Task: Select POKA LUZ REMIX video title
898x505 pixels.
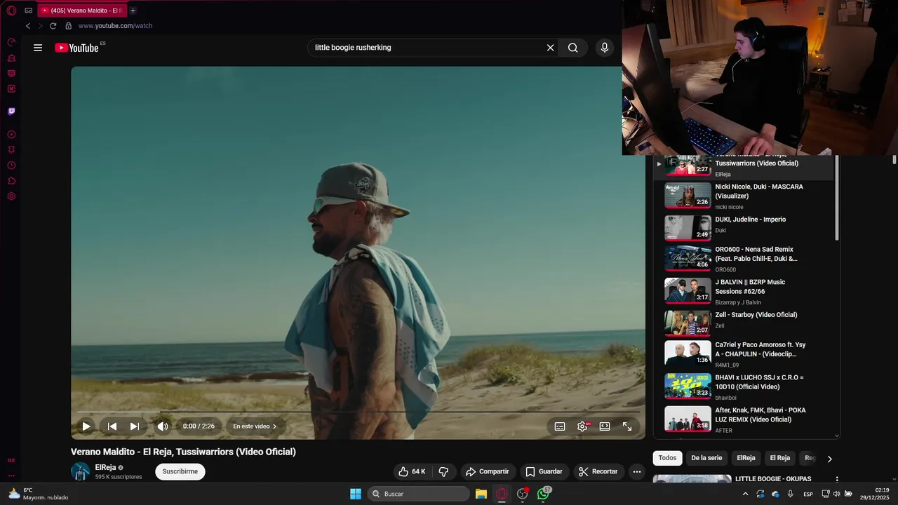Action: pyautogui.click(x=760, y=415)
